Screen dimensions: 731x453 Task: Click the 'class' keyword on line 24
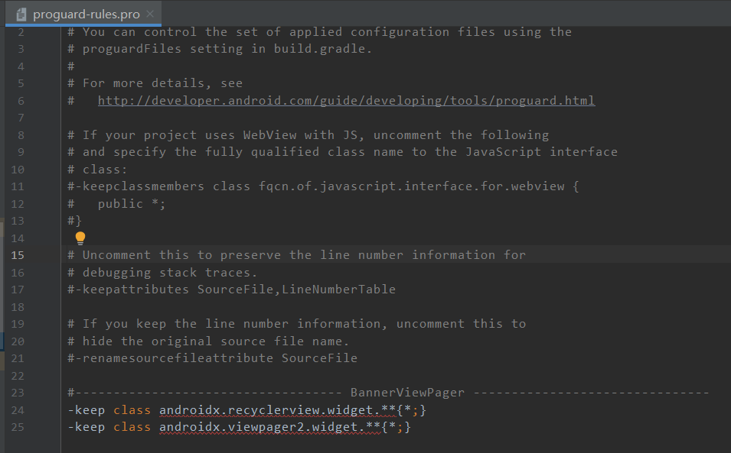pyautogui.click(x=132, y=410)
